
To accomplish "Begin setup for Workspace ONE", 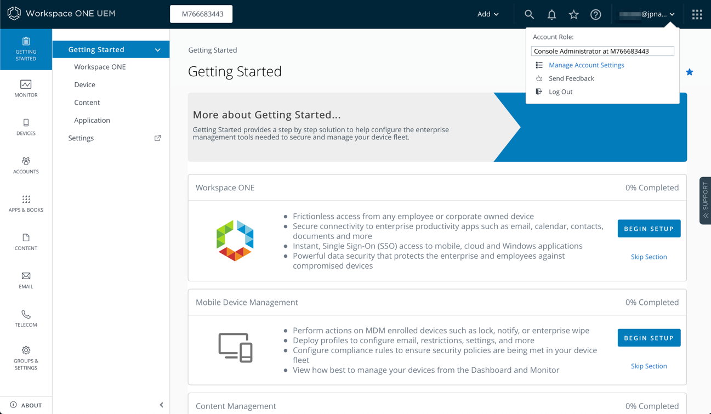I will (649, 229).
